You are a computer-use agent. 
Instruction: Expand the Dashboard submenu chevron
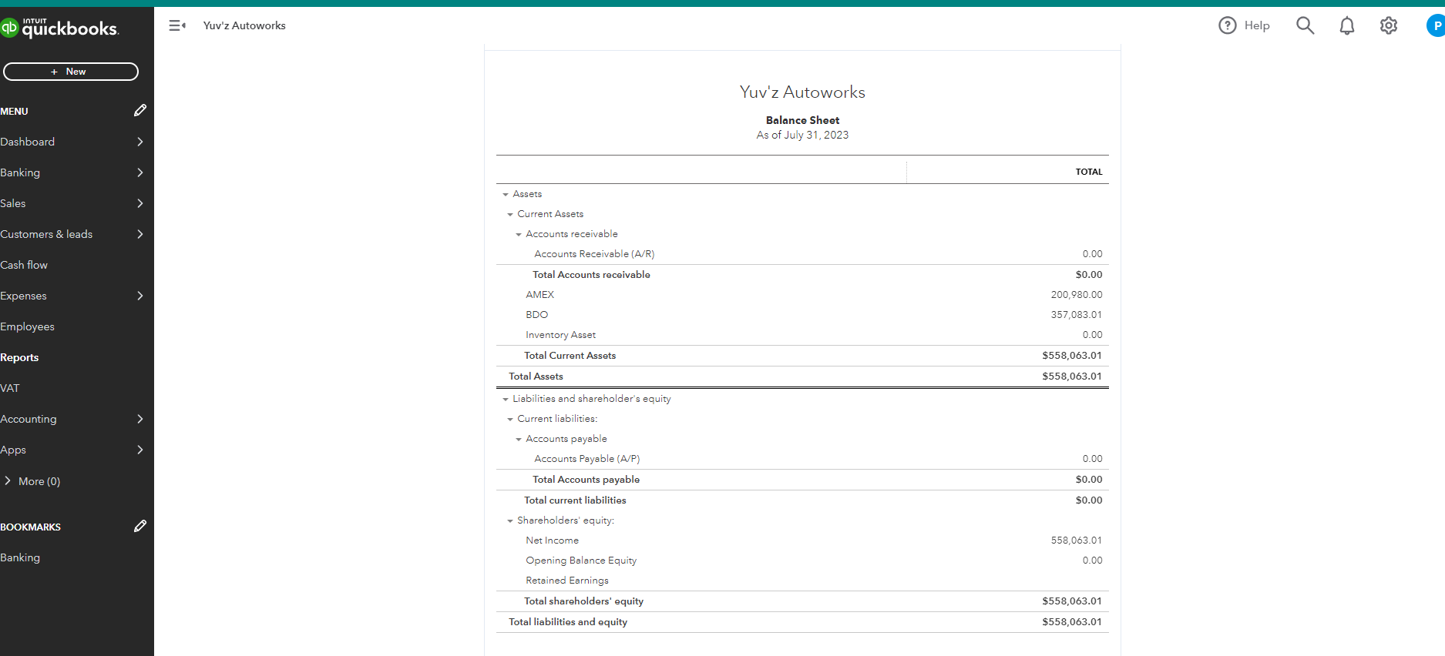[x=140, y=142]
